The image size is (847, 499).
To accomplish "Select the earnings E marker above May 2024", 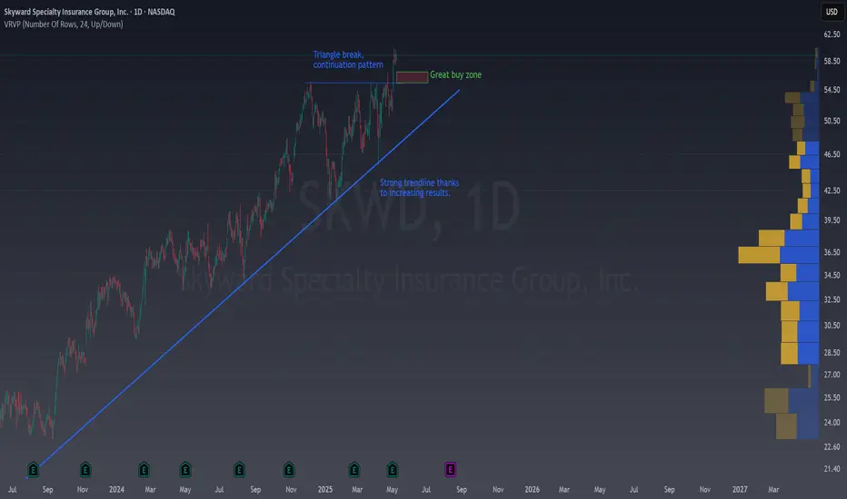I will pyautogui.click(x=185, y=469).
